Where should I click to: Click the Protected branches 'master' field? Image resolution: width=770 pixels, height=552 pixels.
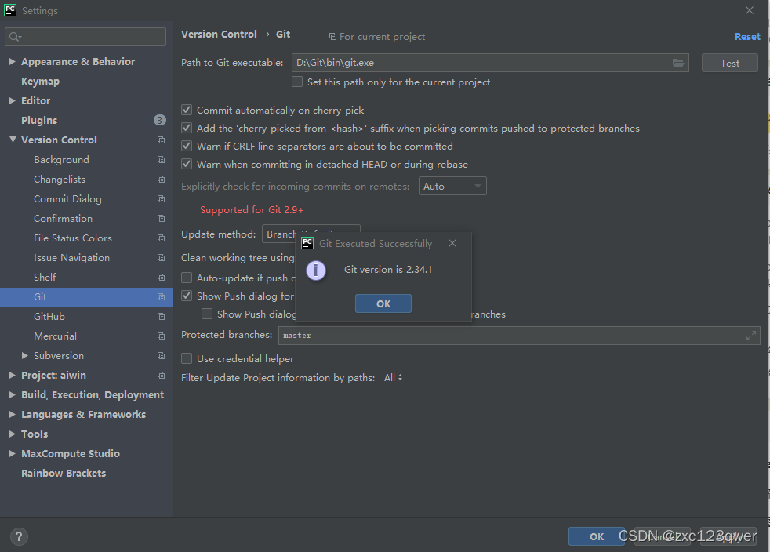(x=519, y=336)
